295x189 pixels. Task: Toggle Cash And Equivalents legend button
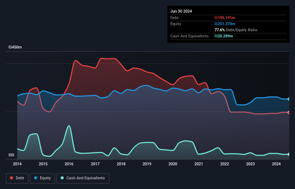click(x=83, y=178)
